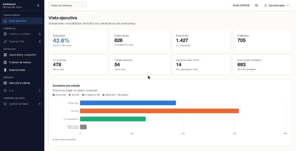
Task: Click the Vista ejecutiva bar chart icon
Action: point(5,21)
